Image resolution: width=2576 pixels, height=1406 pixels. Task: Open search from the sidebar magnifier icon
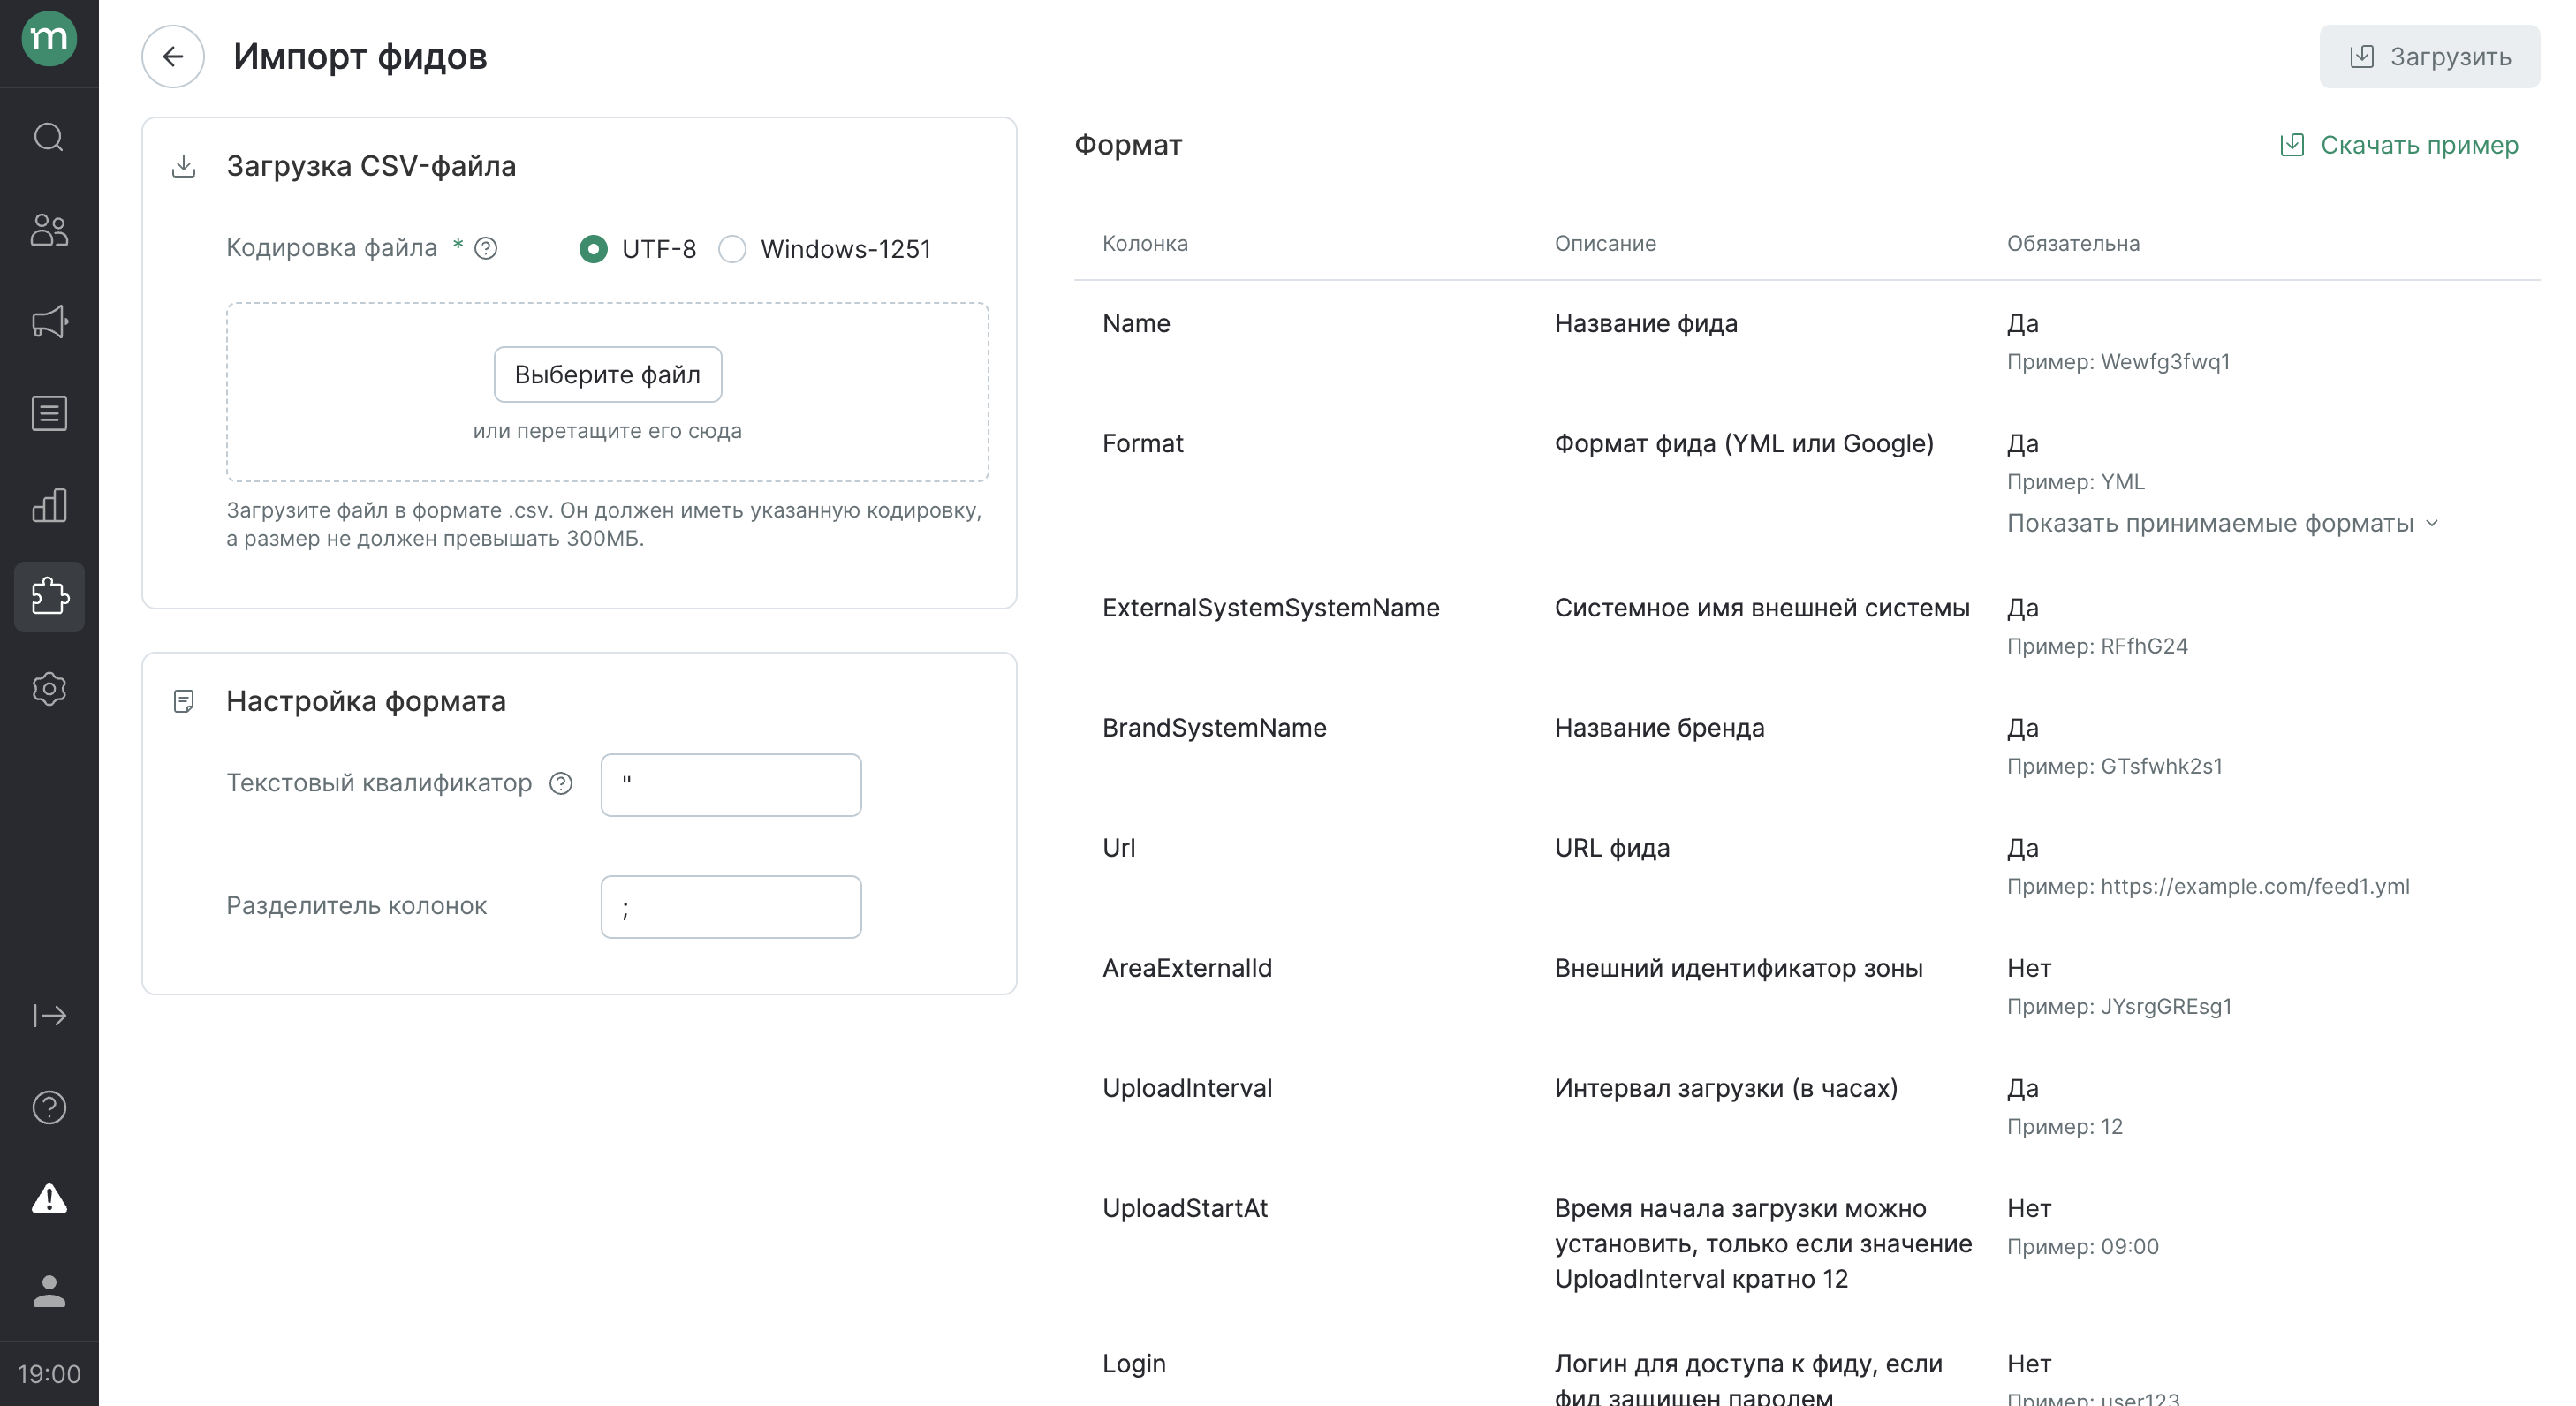(49, 137)
